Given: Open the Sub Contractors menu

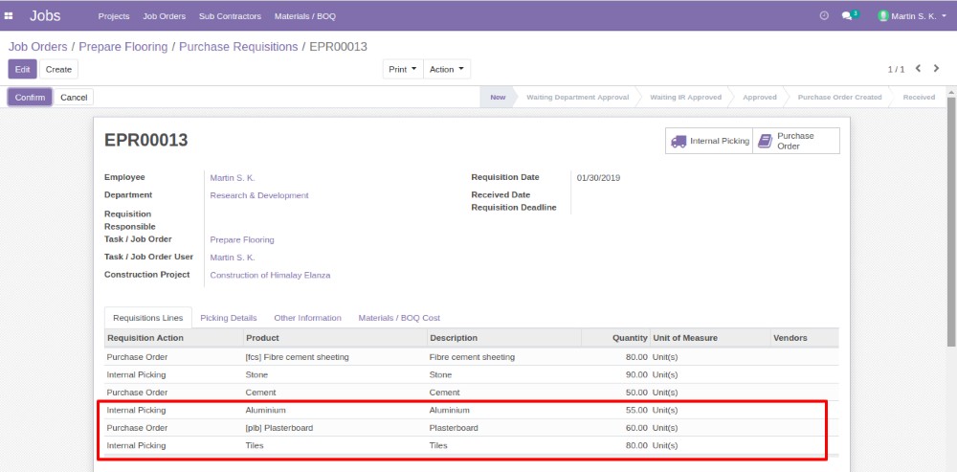Looking at the screenshot, I should [x=230, y=16].
